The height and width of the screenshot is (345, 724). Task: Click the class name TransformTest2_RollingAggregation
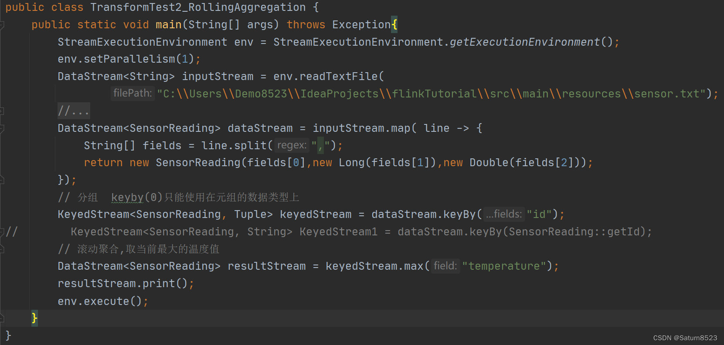(x=198, y=7)
